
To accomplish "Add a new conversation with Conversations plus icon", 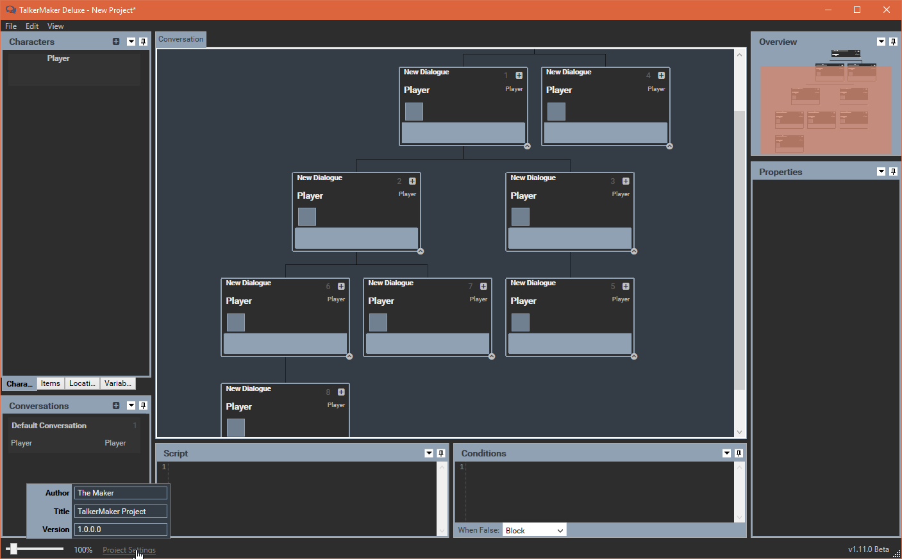I will (116, 406).
